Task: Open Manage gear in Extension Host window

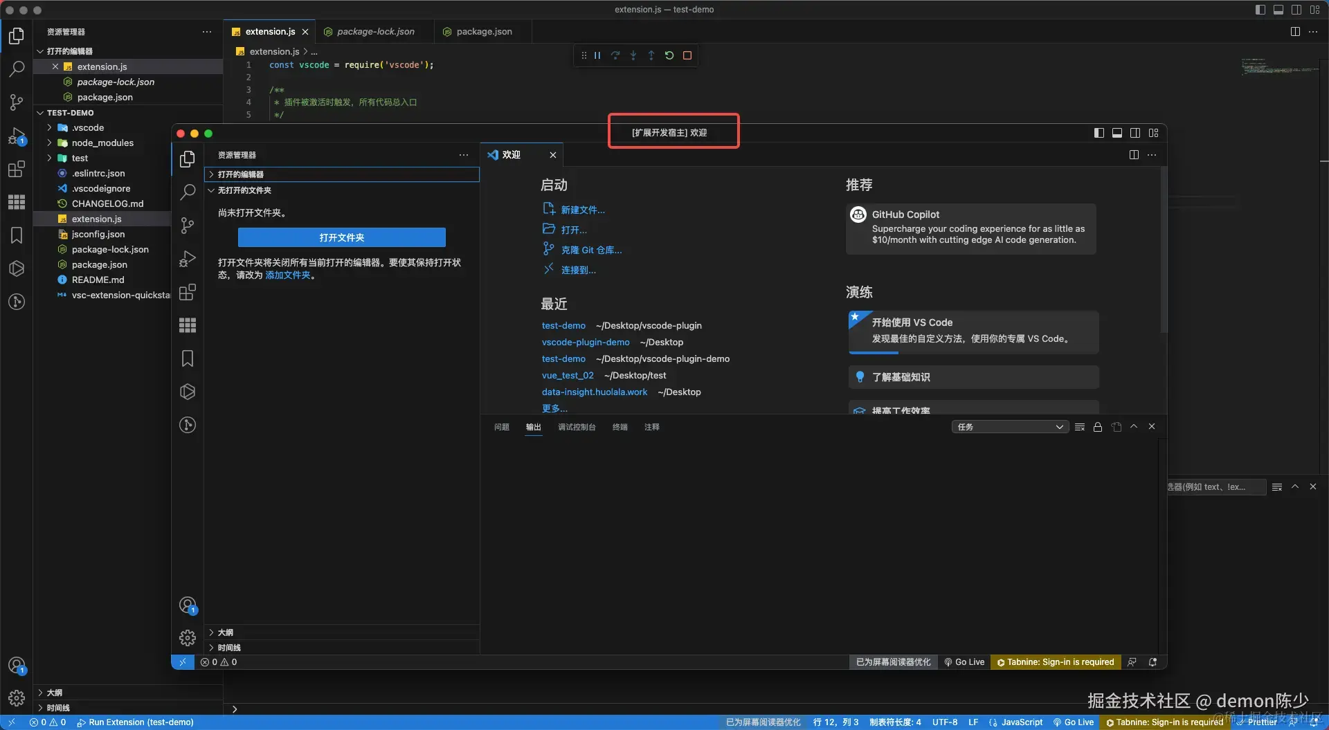Action: (x=188, y=637)
